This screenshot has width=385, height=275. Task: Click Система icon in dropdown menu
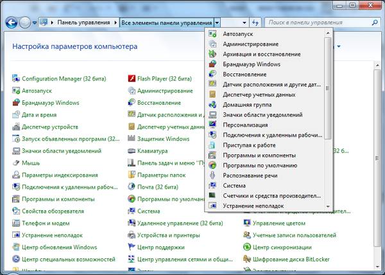[212, 185]
